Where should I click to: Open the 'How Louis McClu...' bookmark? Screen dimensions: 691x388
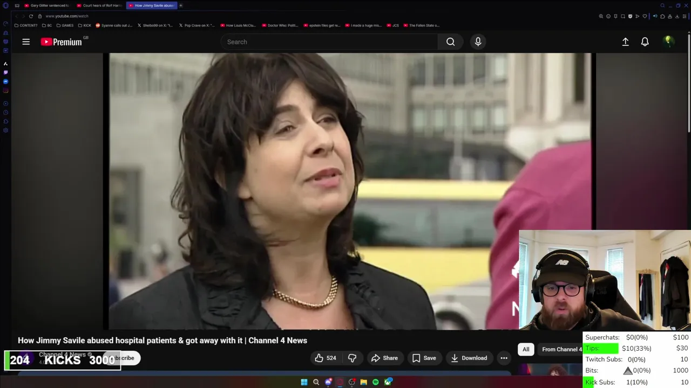coord(238,25)
